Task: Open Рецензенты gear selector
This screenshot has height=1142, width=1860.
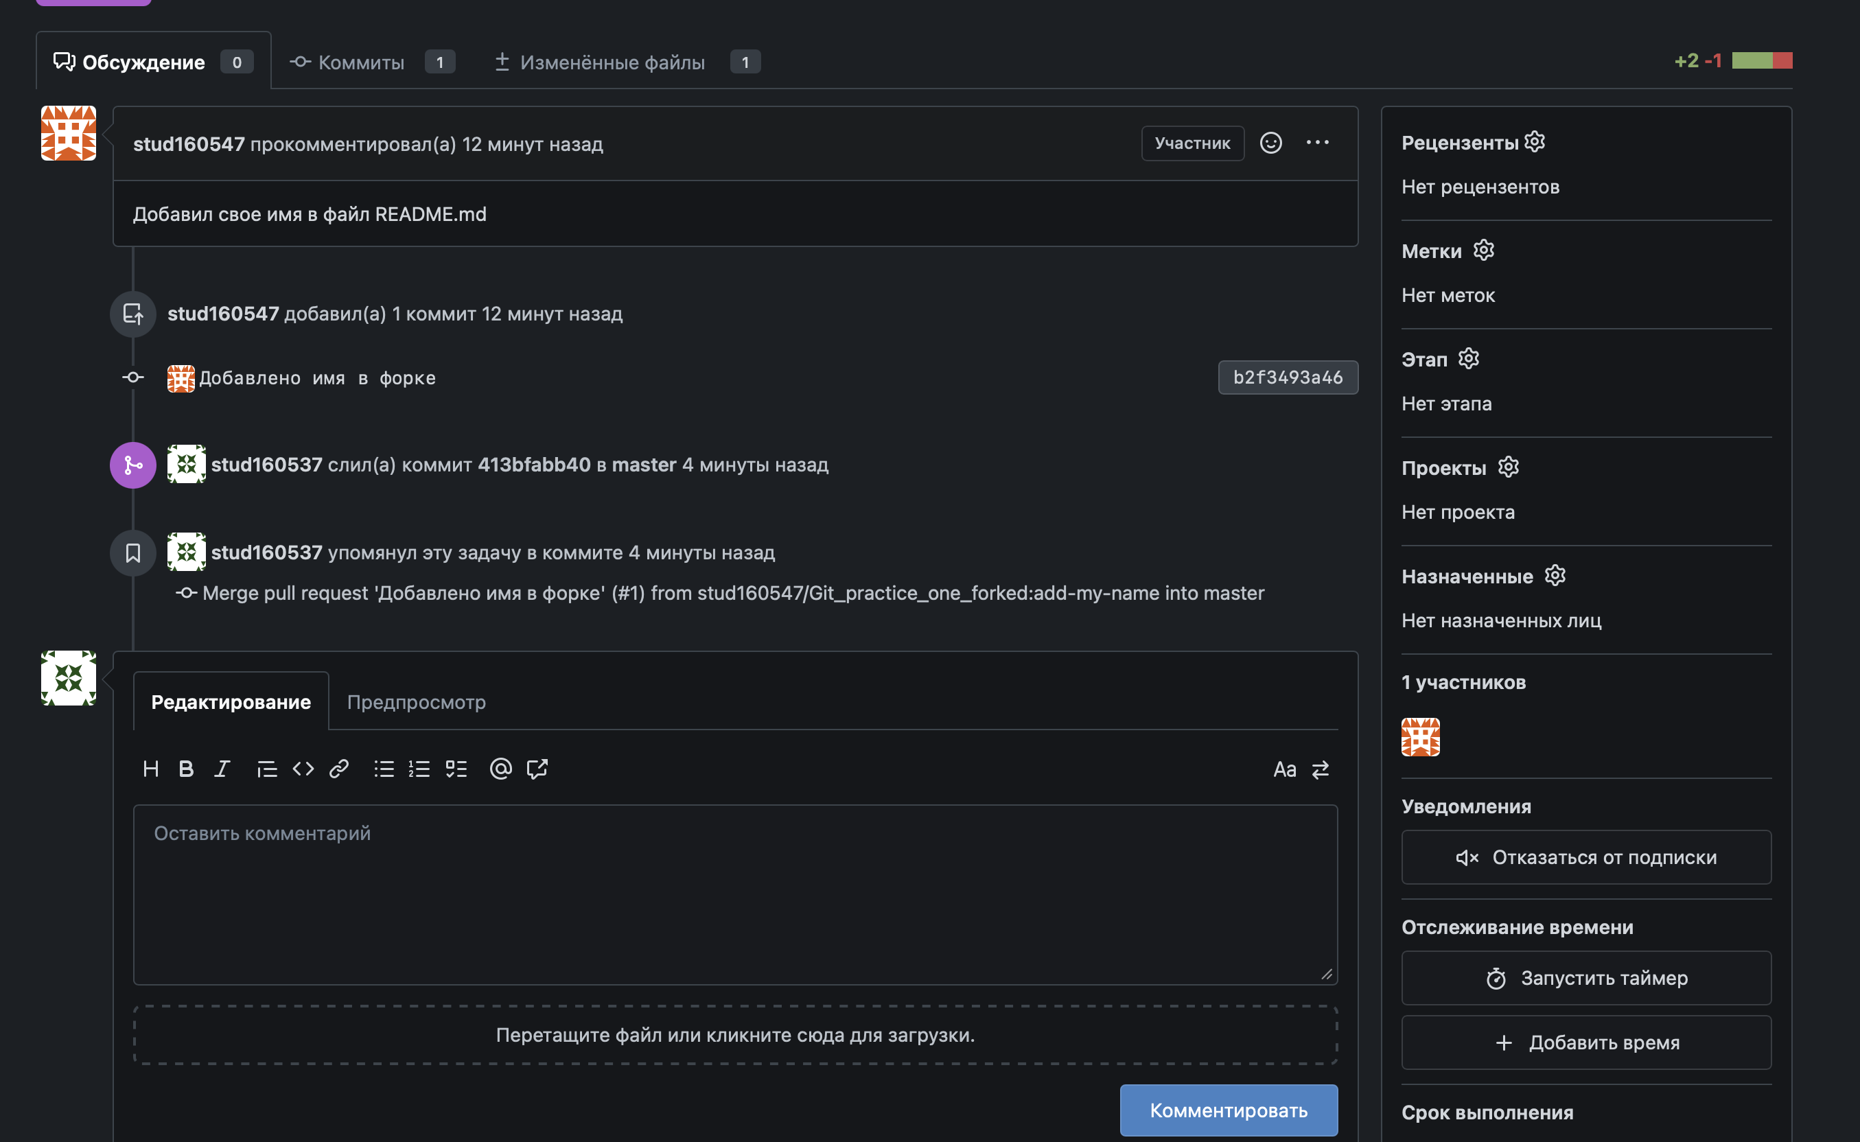Action: tap(1534, 142)
